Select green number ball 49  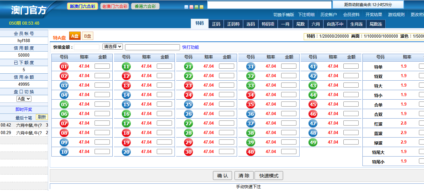point(314,142)
